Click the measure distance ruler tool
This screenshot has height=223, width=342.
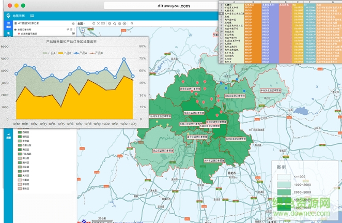(104, 24)
